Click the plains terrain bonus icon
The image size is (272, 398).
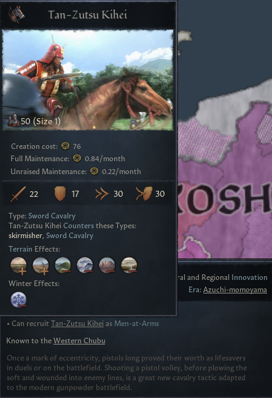[18, 266]
